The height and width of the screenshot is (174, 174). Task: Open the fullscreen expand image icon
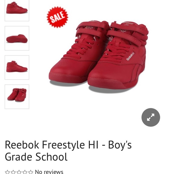click(x=151, y=117)
